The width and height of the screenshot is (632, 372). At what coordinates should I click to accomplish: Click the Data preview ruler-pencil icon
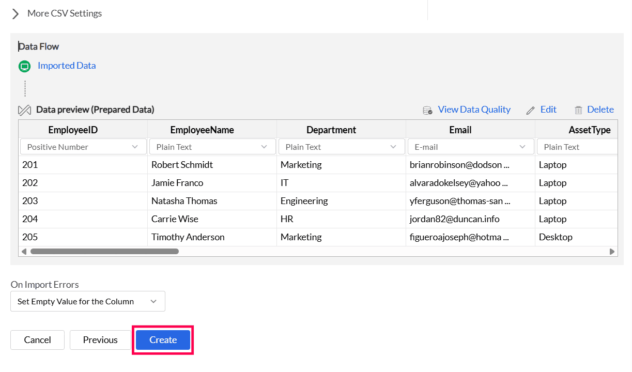coord(24,110)
